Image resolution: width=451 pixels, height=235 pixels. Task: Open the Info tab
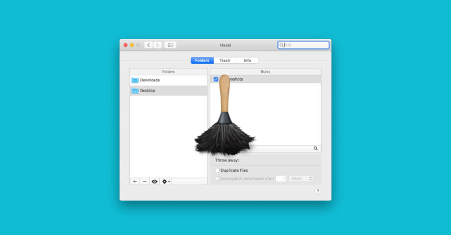pos(248,61)
